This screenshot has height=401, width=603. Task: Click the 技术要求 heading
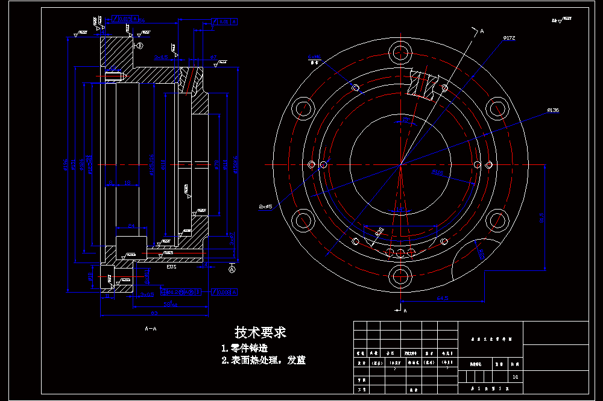pyautogui.click(x=260, y=332)
